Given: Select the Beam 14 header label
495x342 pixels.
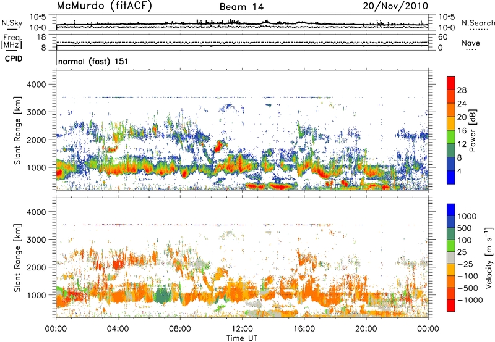Looking at the screenshot, I should click(241, 7).
